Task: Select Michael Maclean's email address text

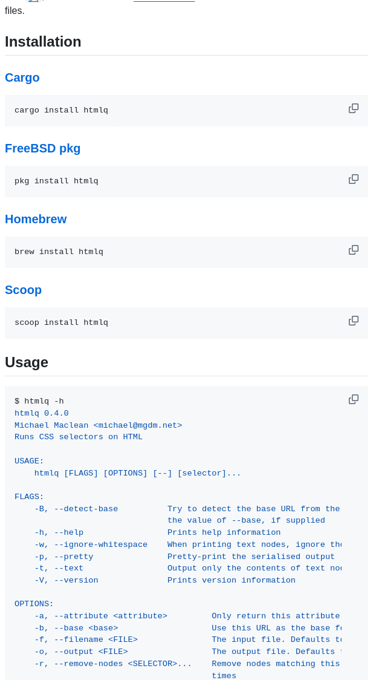Action: tap(138, 425)
